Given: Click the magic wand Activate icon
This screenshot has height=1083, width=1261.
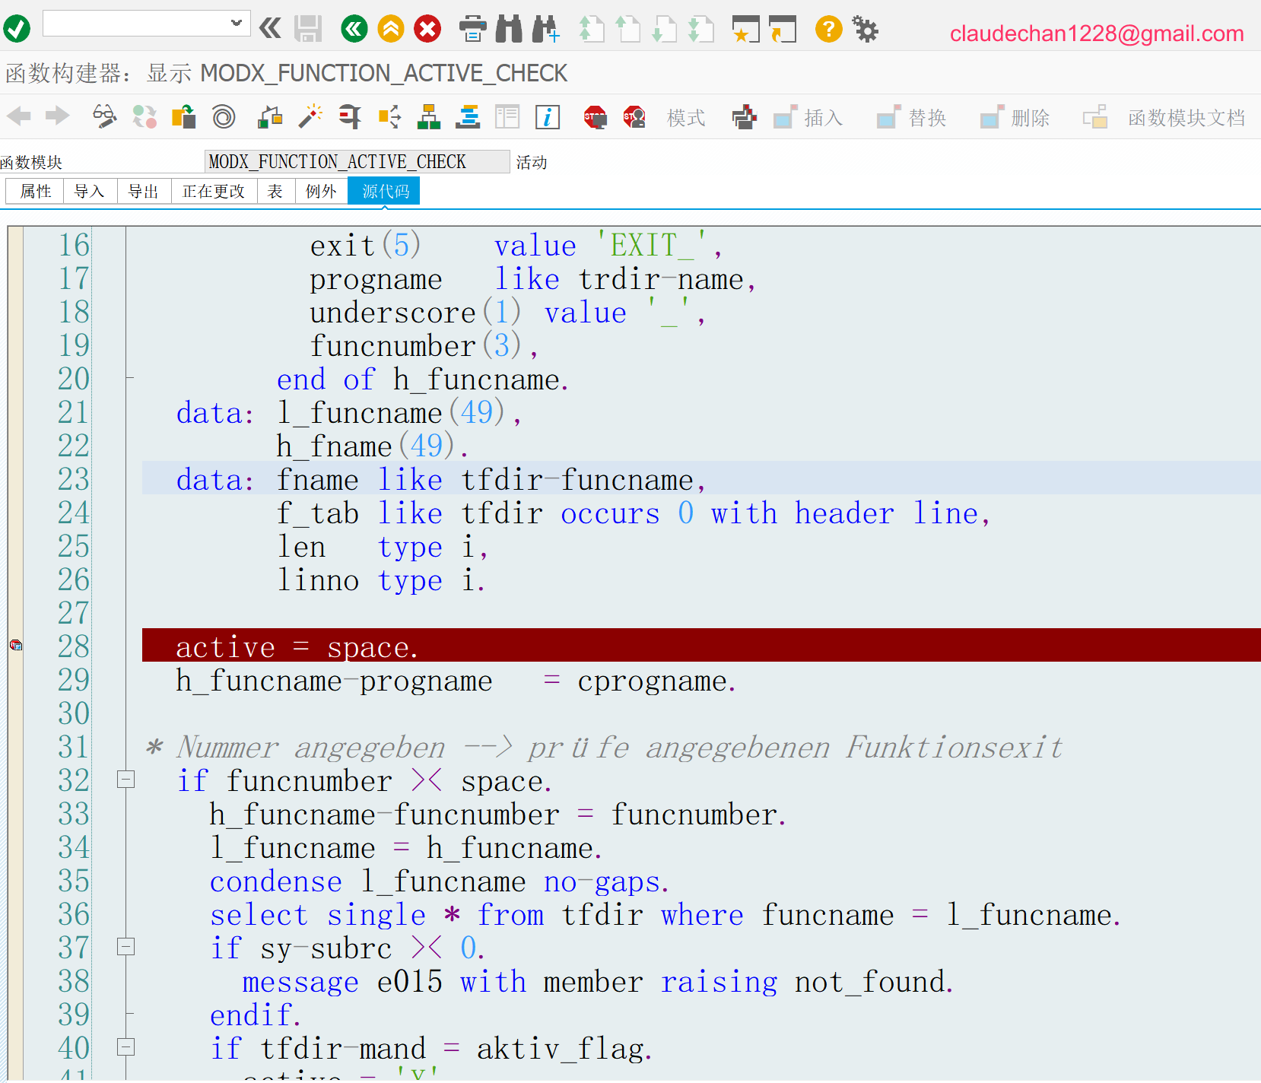Looking at the screenshot, I should click(310, 117).
